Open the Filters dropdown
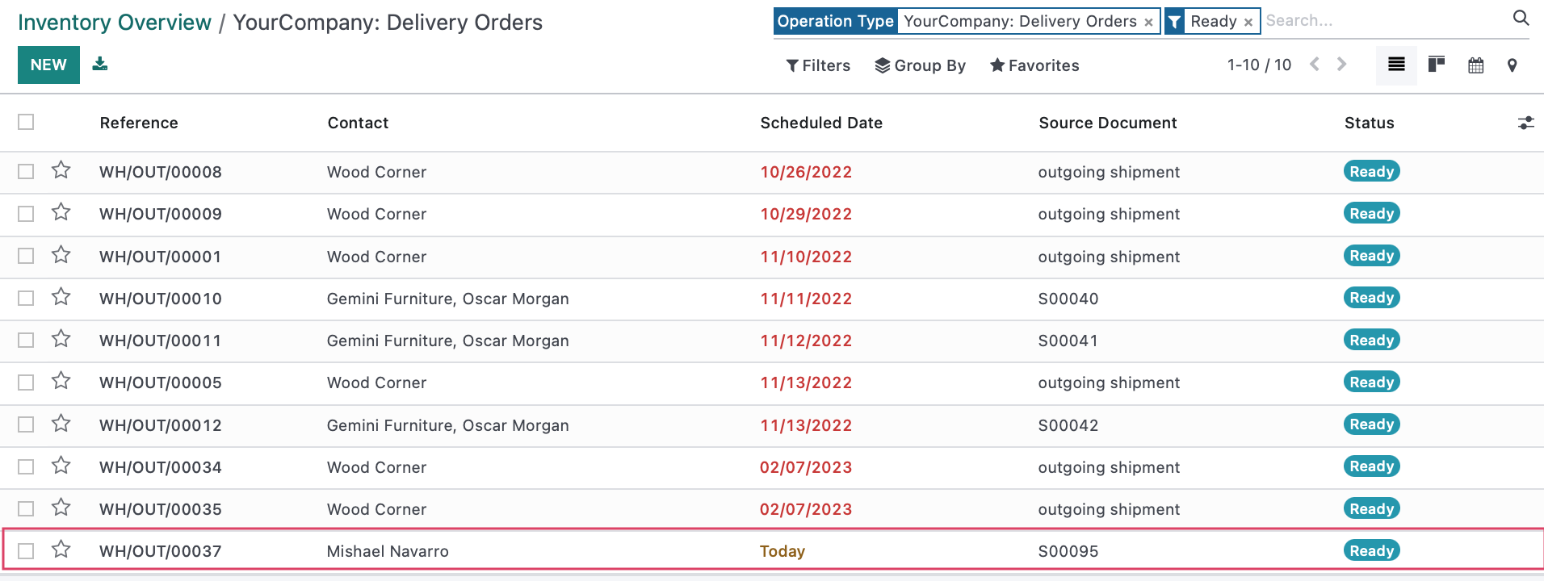The width and height of the screenshot is (1544, 581). (818, 65)
